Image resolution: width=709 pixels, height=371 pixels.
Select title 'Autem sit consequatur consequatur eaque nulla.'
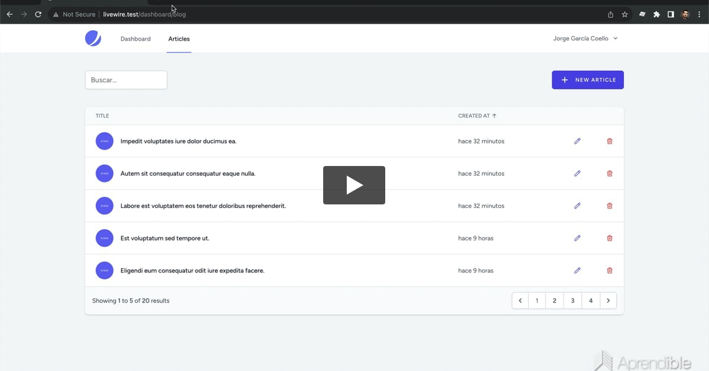pos(188,174)
